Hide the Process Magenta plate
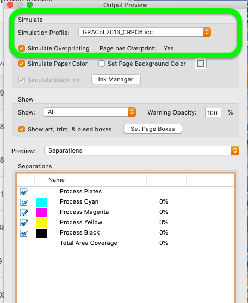The height and width of the screenshot is (303, 248). [24, 212]
